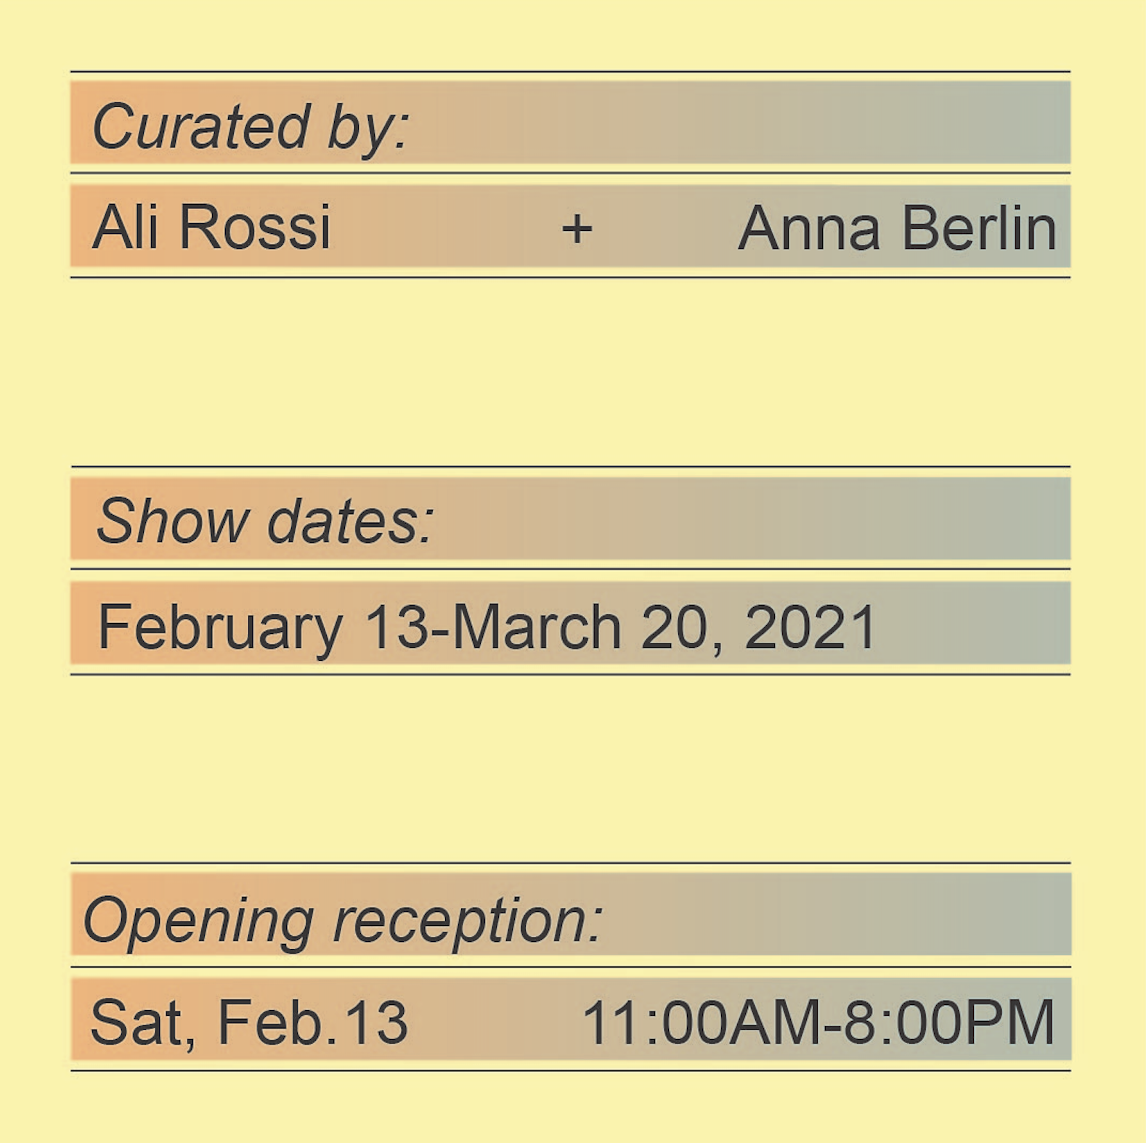
Task: Click the "Curated by:" heading text
Action: click(251, 128)
